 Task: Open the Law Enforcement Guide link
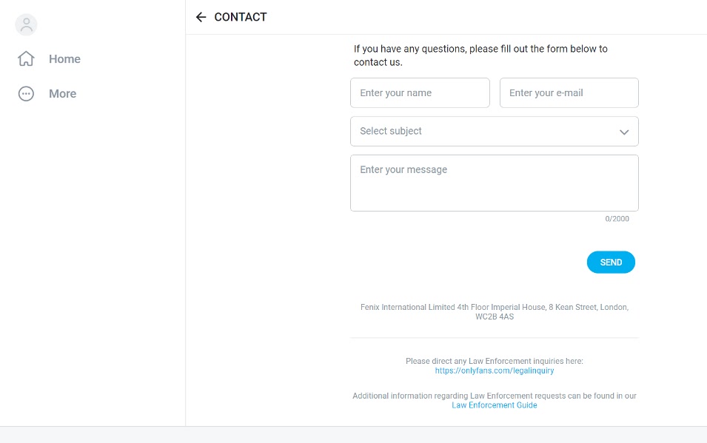495,405
